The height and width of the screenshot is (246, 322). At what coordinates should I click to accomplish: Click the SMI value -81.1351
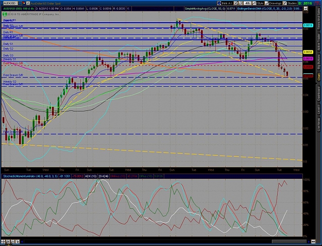[x=64, y=176]
